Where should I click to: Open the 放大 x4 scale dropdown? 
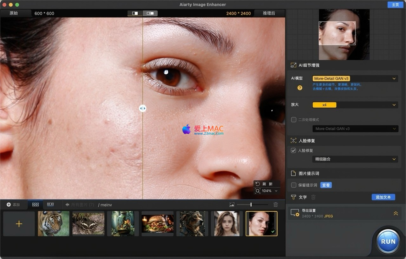[355, 105]
